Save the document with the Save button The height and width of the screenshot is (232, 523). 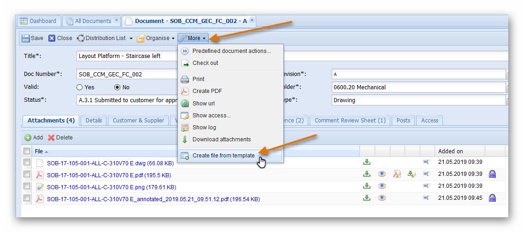33,38
